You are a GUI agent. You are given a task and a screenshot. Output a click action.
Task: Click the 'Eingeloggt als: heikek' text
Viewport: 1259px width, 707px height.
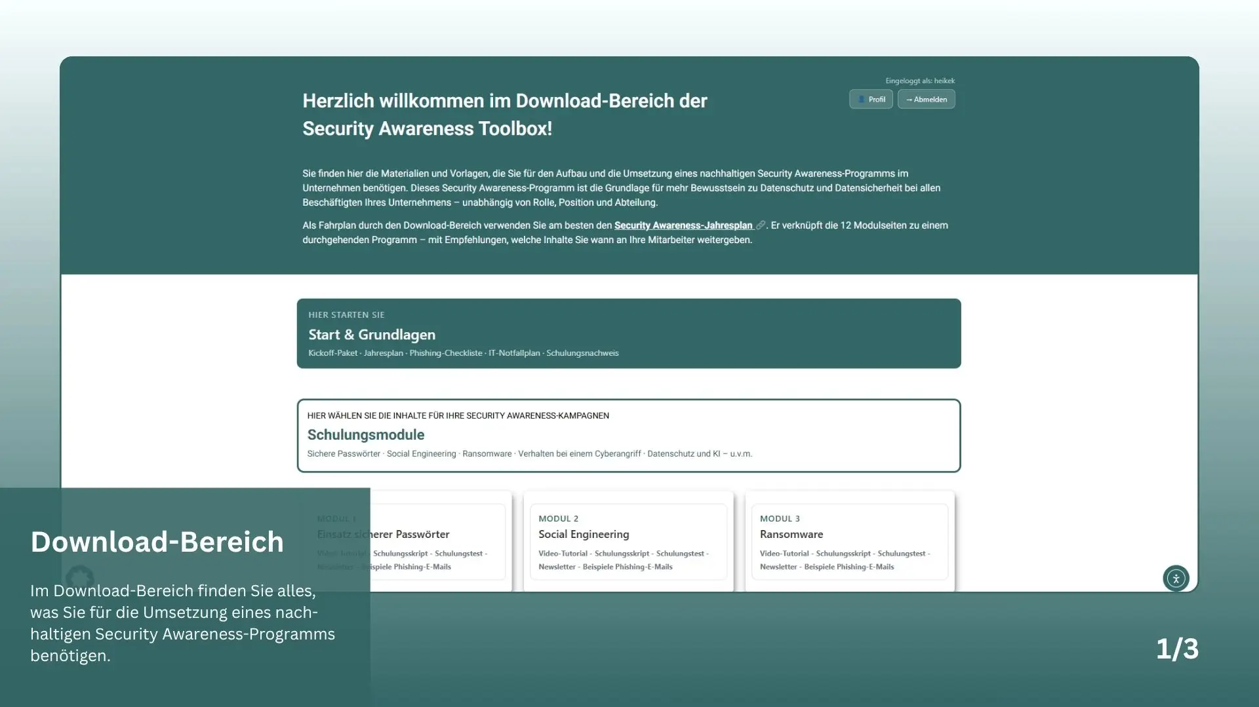(920, 81)
